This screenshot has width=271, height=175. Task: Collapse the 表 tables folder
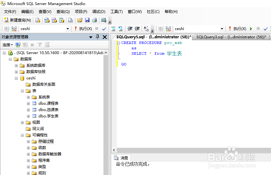22,91
